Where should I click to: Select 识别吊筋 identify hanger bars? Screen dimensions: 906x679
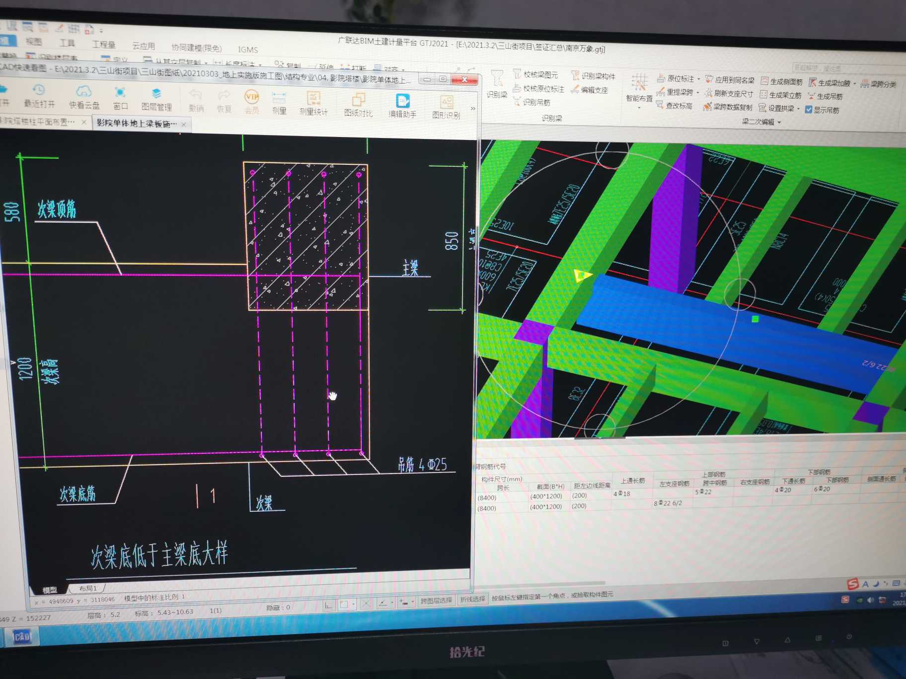[x=531, y=102]
